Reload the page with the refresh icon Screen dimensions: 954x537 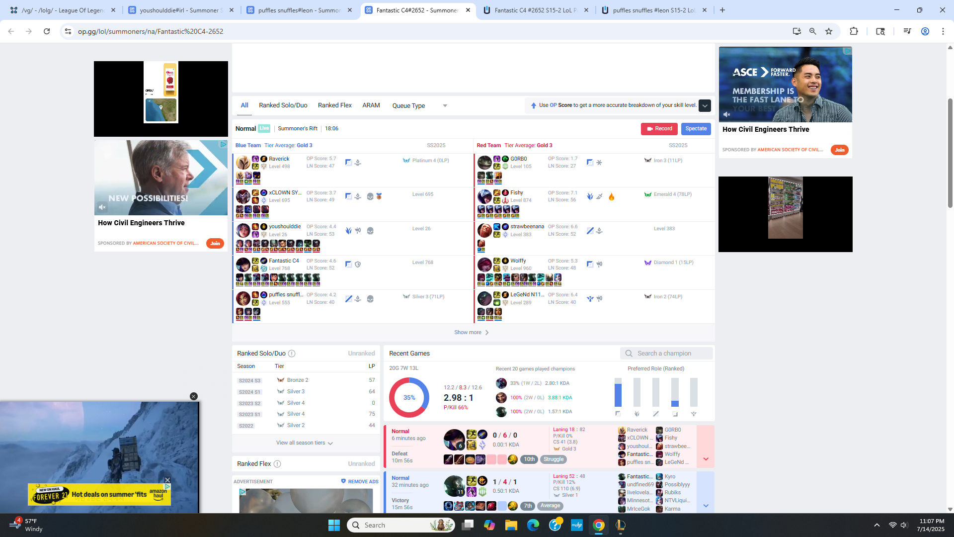(x=47, y=31)
